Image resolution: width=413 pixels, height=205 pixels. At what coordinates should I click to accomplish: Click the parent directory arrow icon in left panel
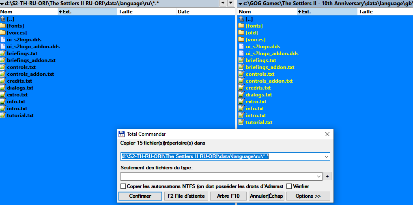pos(3,19)
